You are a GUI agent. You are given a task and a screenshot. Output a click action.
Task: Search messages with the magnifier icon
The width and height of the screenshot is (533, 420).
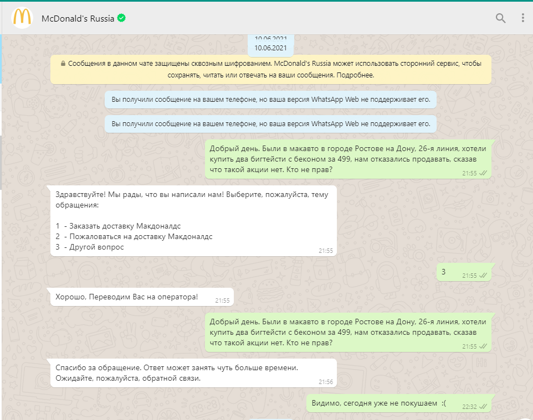(500, 18)
